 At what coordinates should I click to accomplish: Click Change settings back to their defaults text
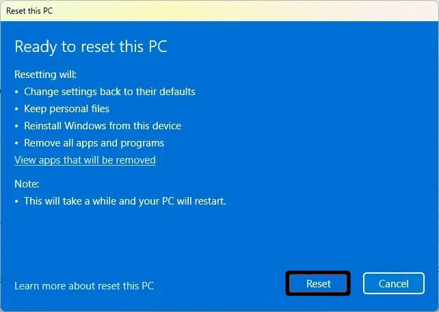109,92
